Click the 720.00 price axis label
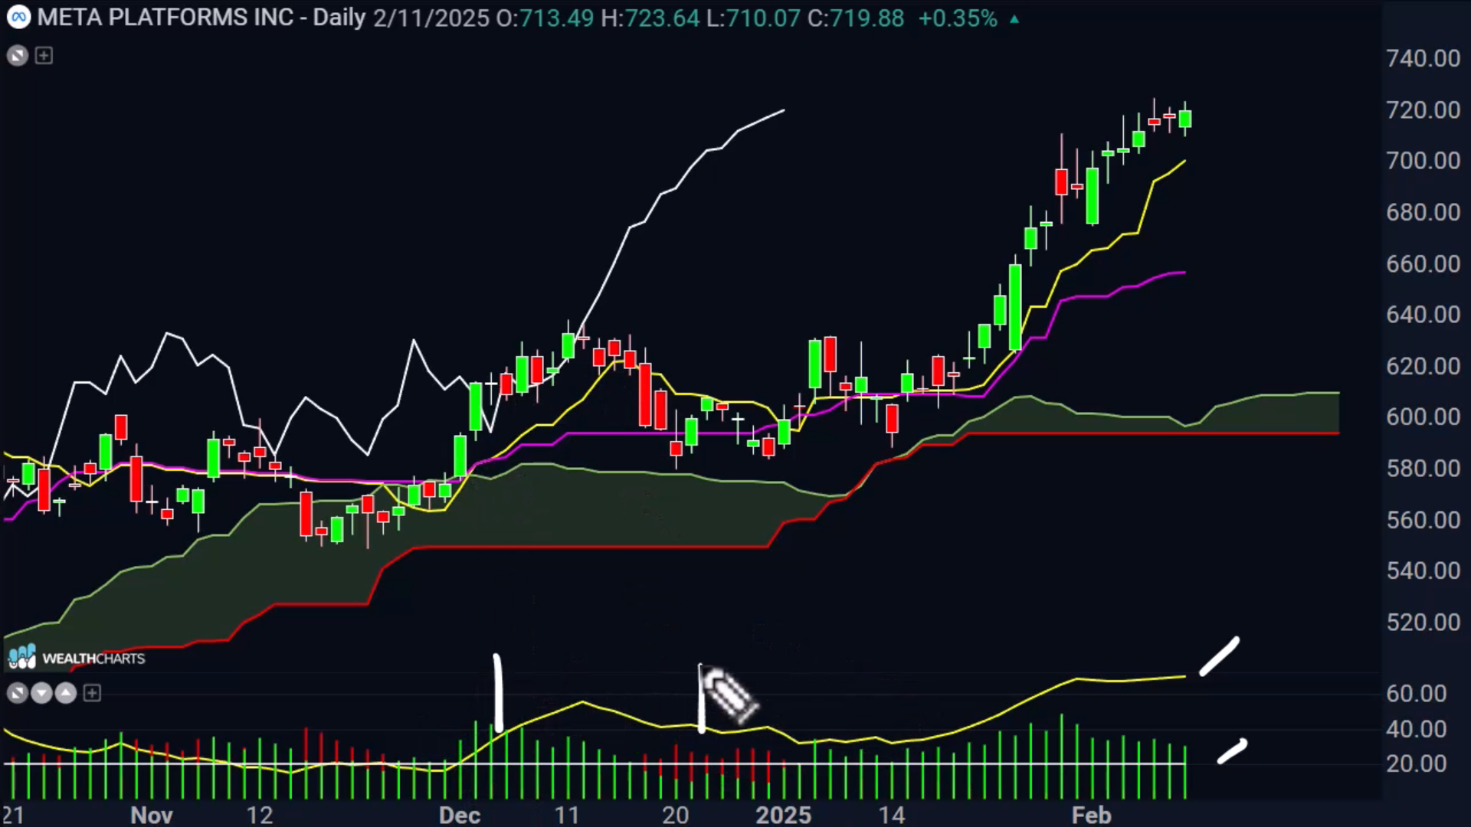The width and height of the screenshot is (1471, 827). pos(1423,110)
